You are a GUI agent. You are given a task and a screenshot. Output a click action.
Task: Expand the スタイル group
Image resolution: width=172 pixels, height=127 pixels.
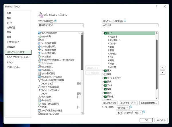tap(108, 53)
